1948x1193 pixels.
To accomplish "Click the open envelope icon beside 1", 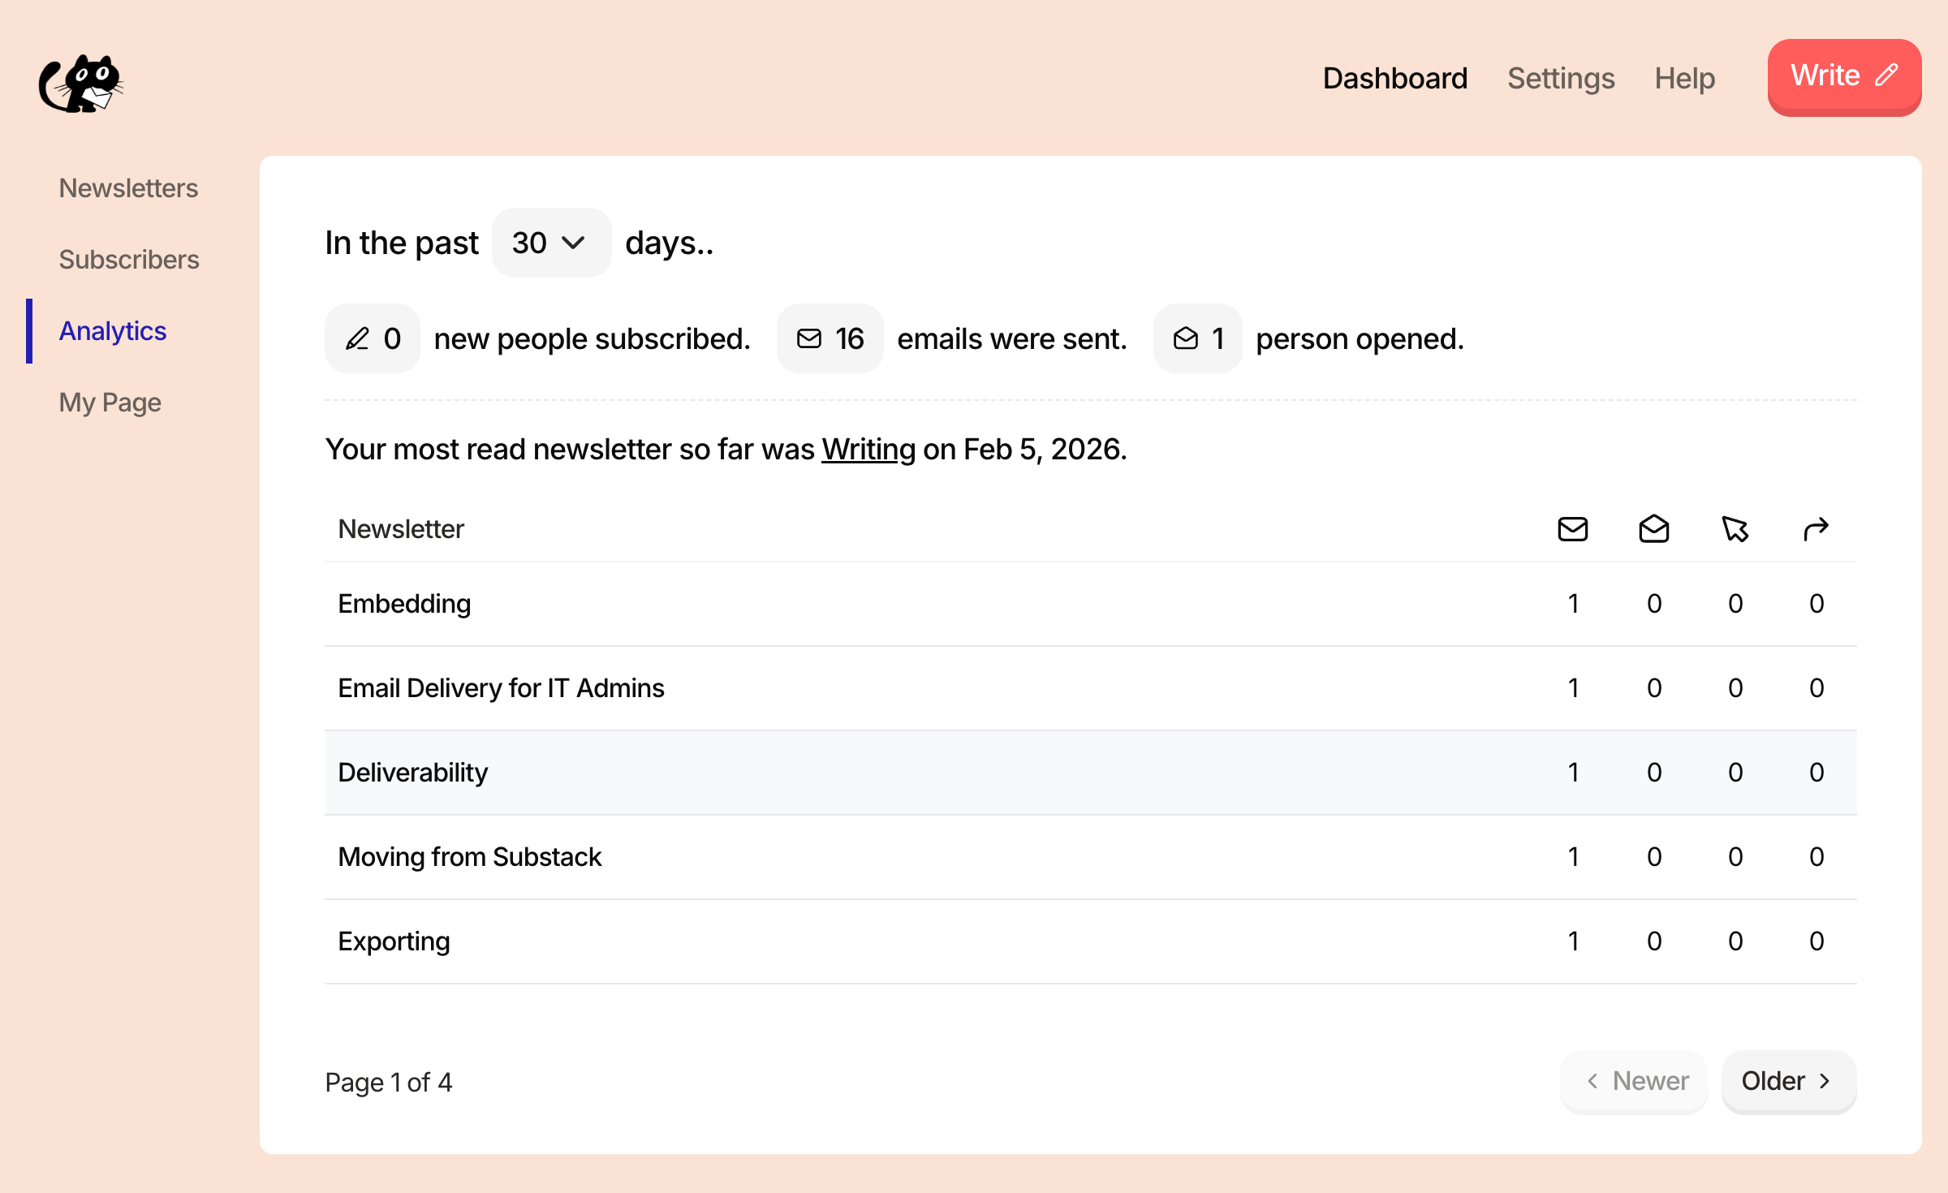I will [x=1186, y=338].
